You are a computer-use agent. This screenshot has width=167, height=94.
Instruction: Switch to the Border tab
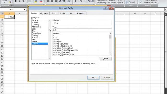[x=62, y=13]
